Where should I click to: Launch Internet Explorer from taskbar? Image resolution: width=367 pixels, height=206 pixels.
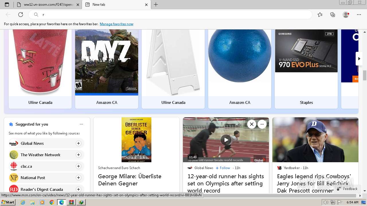23,202
